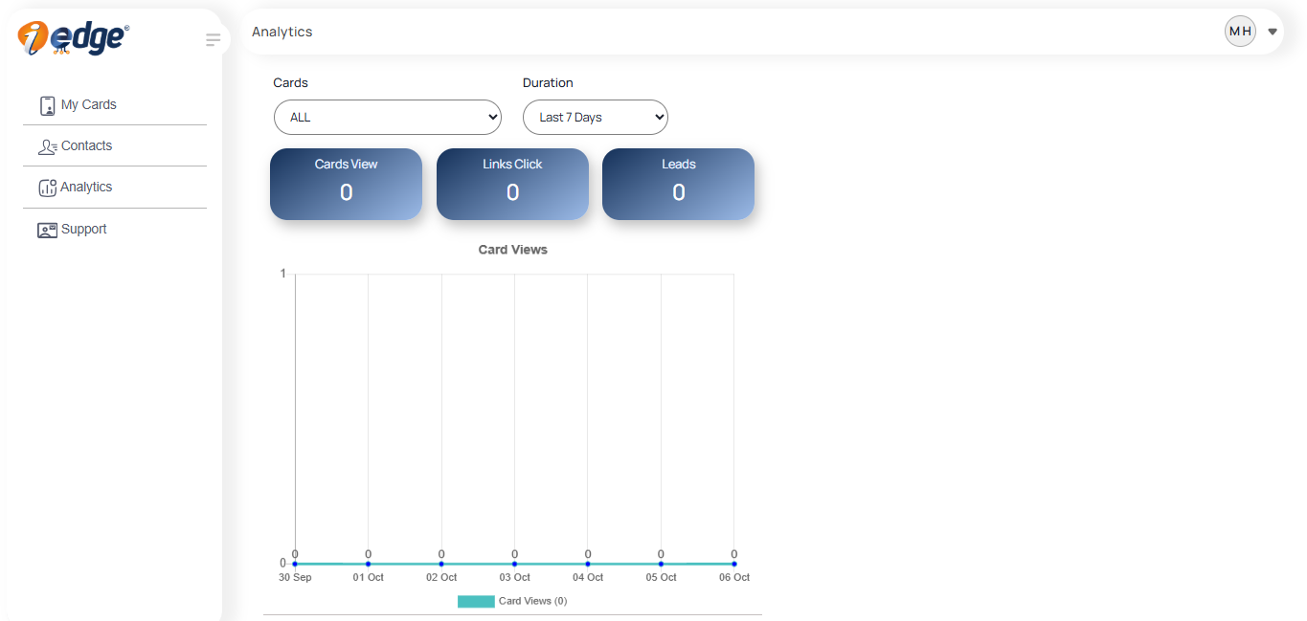
Task: Click the Card Views legend swatch
Action: coord(476,601)
